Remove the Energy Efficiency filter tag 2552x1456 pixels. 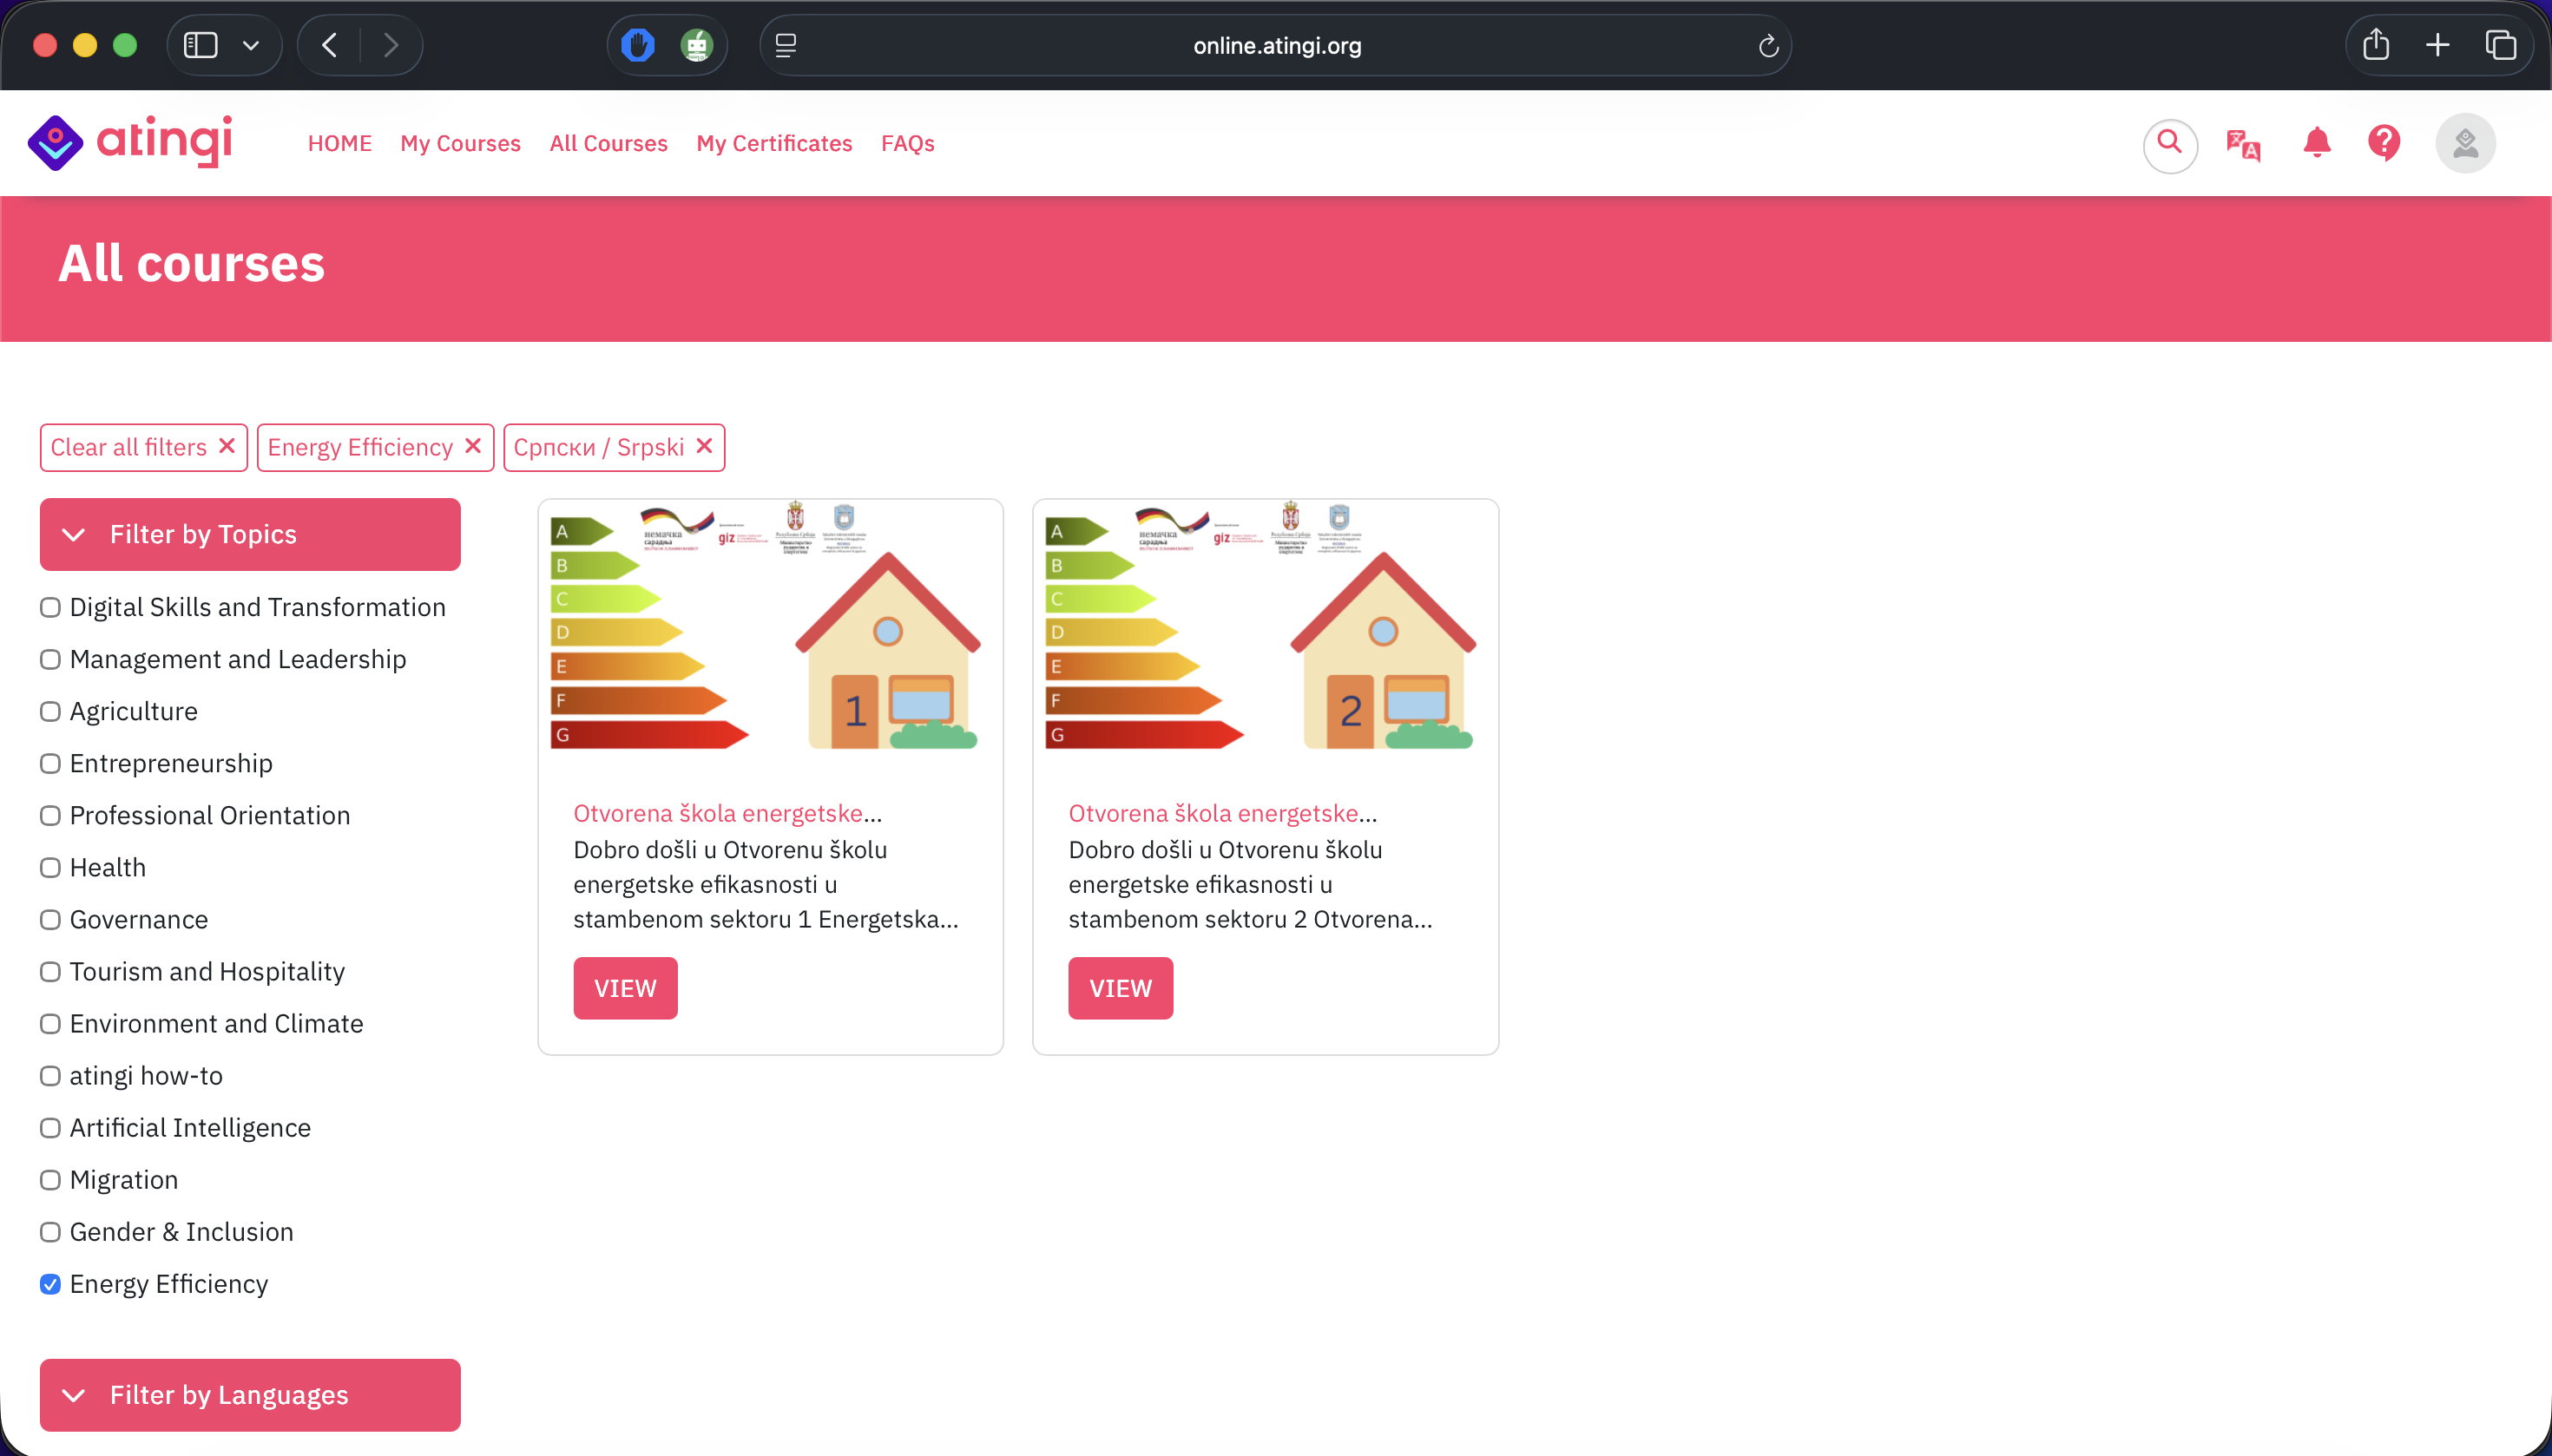tap(473, 446)
